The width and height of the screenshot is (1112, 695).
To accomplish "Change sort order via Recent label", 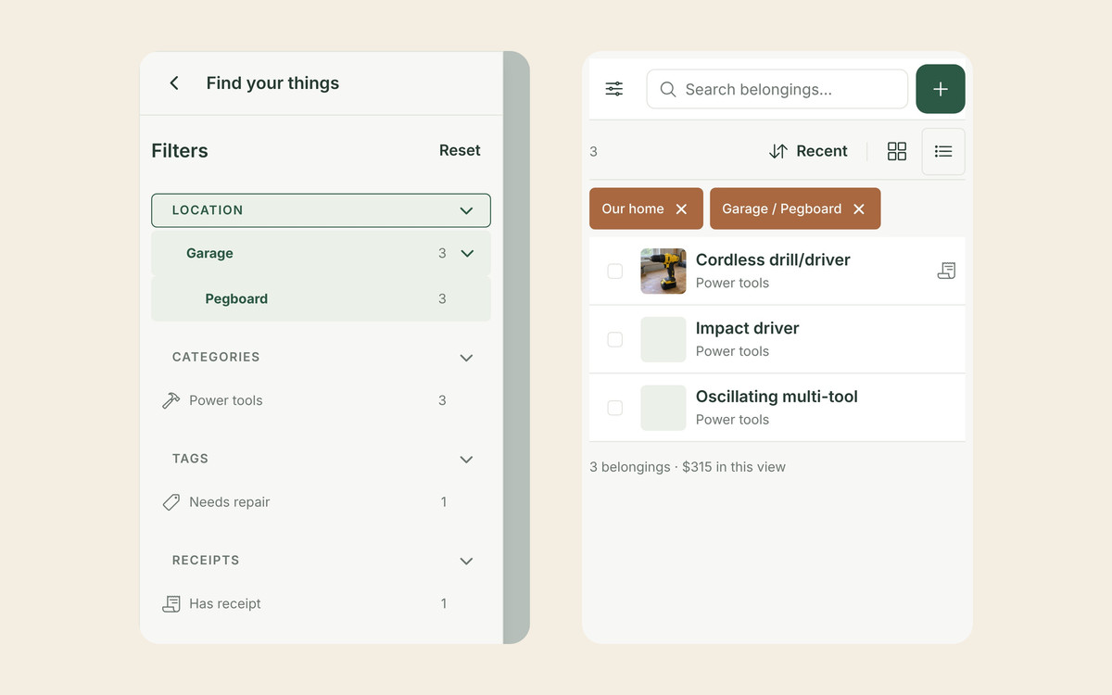I will (822, 151).
